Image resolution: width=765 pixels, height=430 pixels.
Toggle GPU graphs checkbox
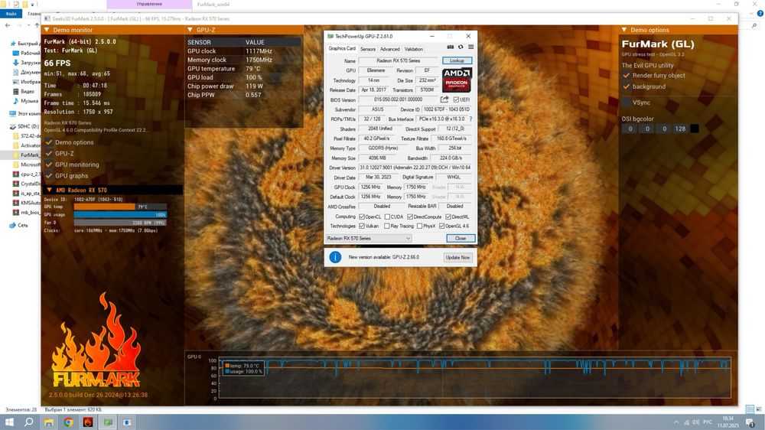click(49, 176)
